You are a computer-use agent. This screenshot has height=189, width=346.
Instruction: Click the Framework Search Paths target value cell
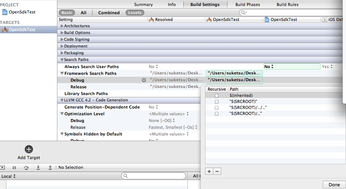(x=234, y=73)
